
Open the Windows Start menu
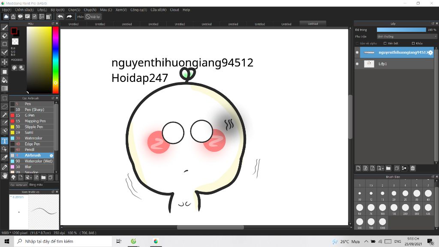point(7,241)
